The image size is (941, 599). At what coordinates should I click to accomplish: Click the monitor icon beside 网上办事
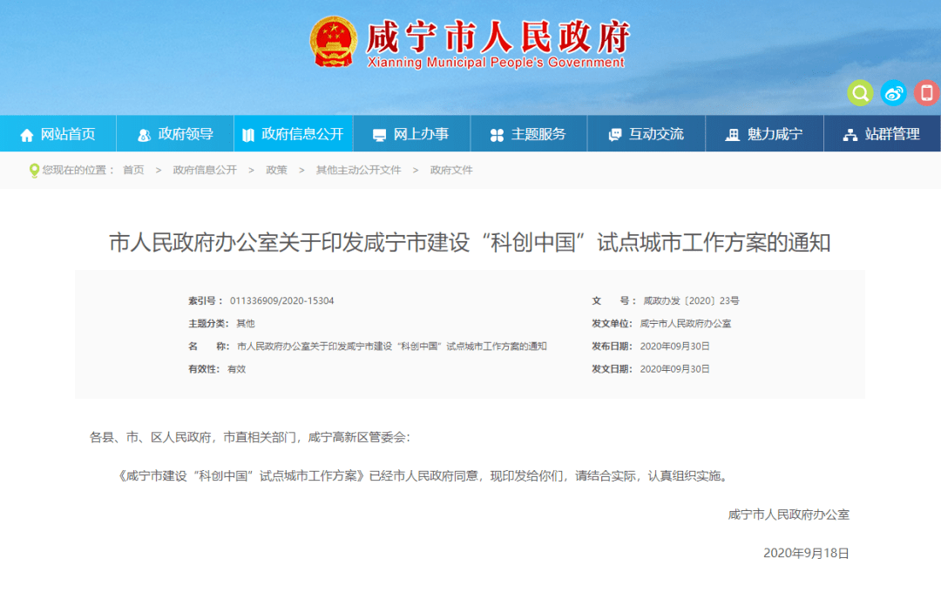coord(379,135)
